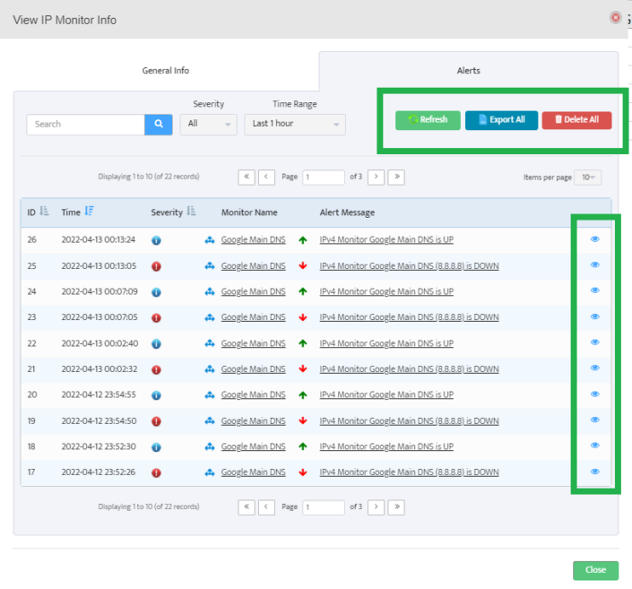
Task: Open alert message link for ID 25
Action: (x=409, y=266)
